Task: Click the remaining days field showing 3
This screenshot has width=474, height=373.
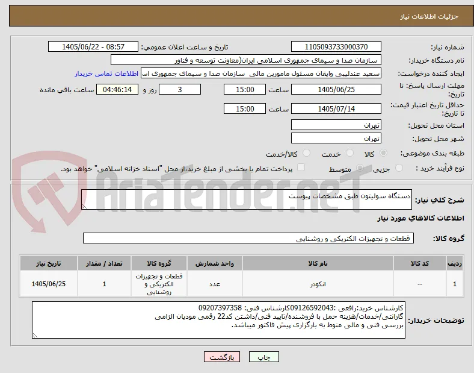Action: coord(180,90)
